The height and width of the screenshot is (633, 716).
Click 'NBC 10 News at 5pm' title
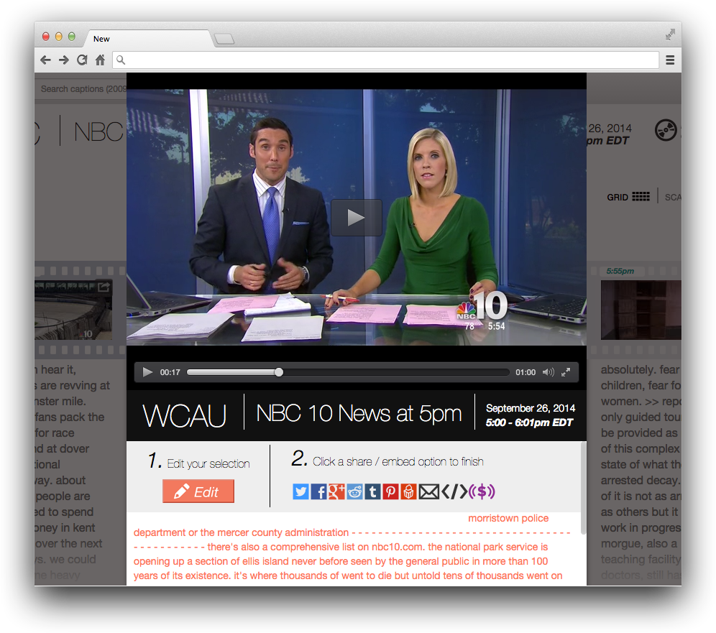[359, 413]
